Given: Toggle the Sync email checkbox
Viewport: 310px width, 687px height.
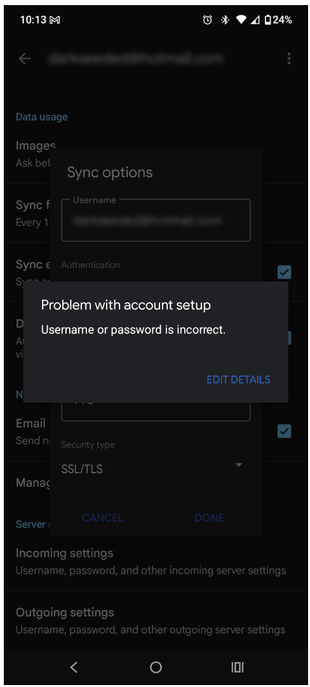Looking at the screenshot, I should [x=285, y=272].
